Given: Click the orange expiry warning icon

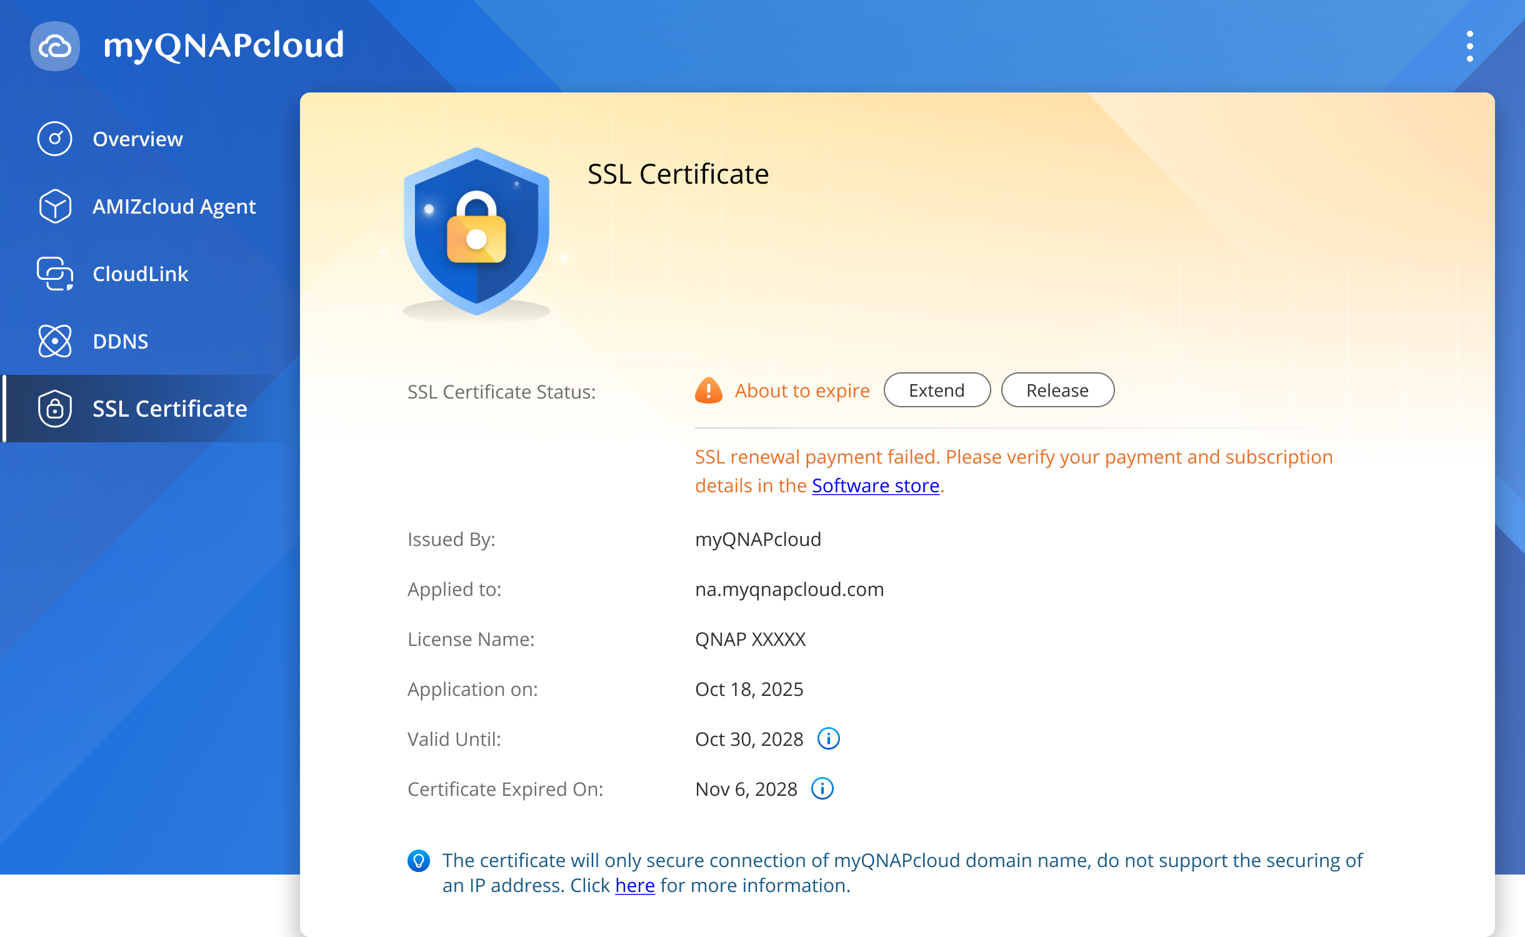Looking at the screenshot, I should [x=708, y=390].
